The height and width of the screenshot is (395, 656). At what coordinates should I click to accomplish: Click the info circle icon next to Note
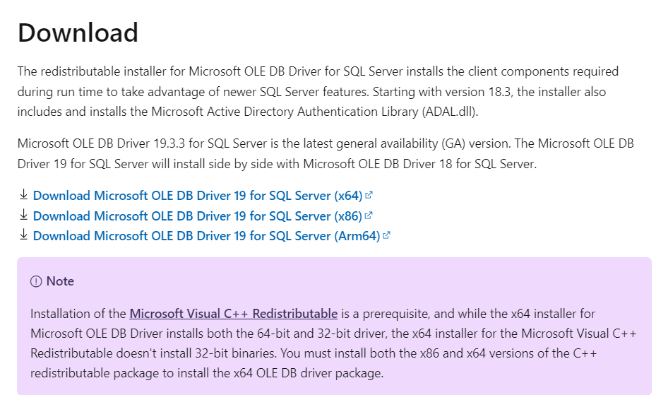[x=37, y=282]
